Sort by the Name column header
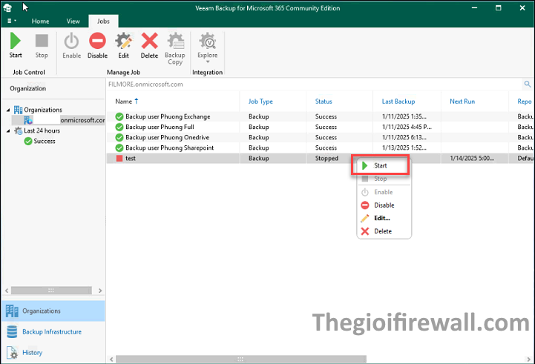535x364 pixels. tap(127, 102)
